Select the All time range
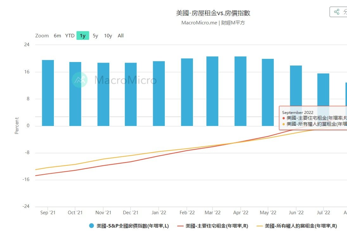 [x=120, y=36]
